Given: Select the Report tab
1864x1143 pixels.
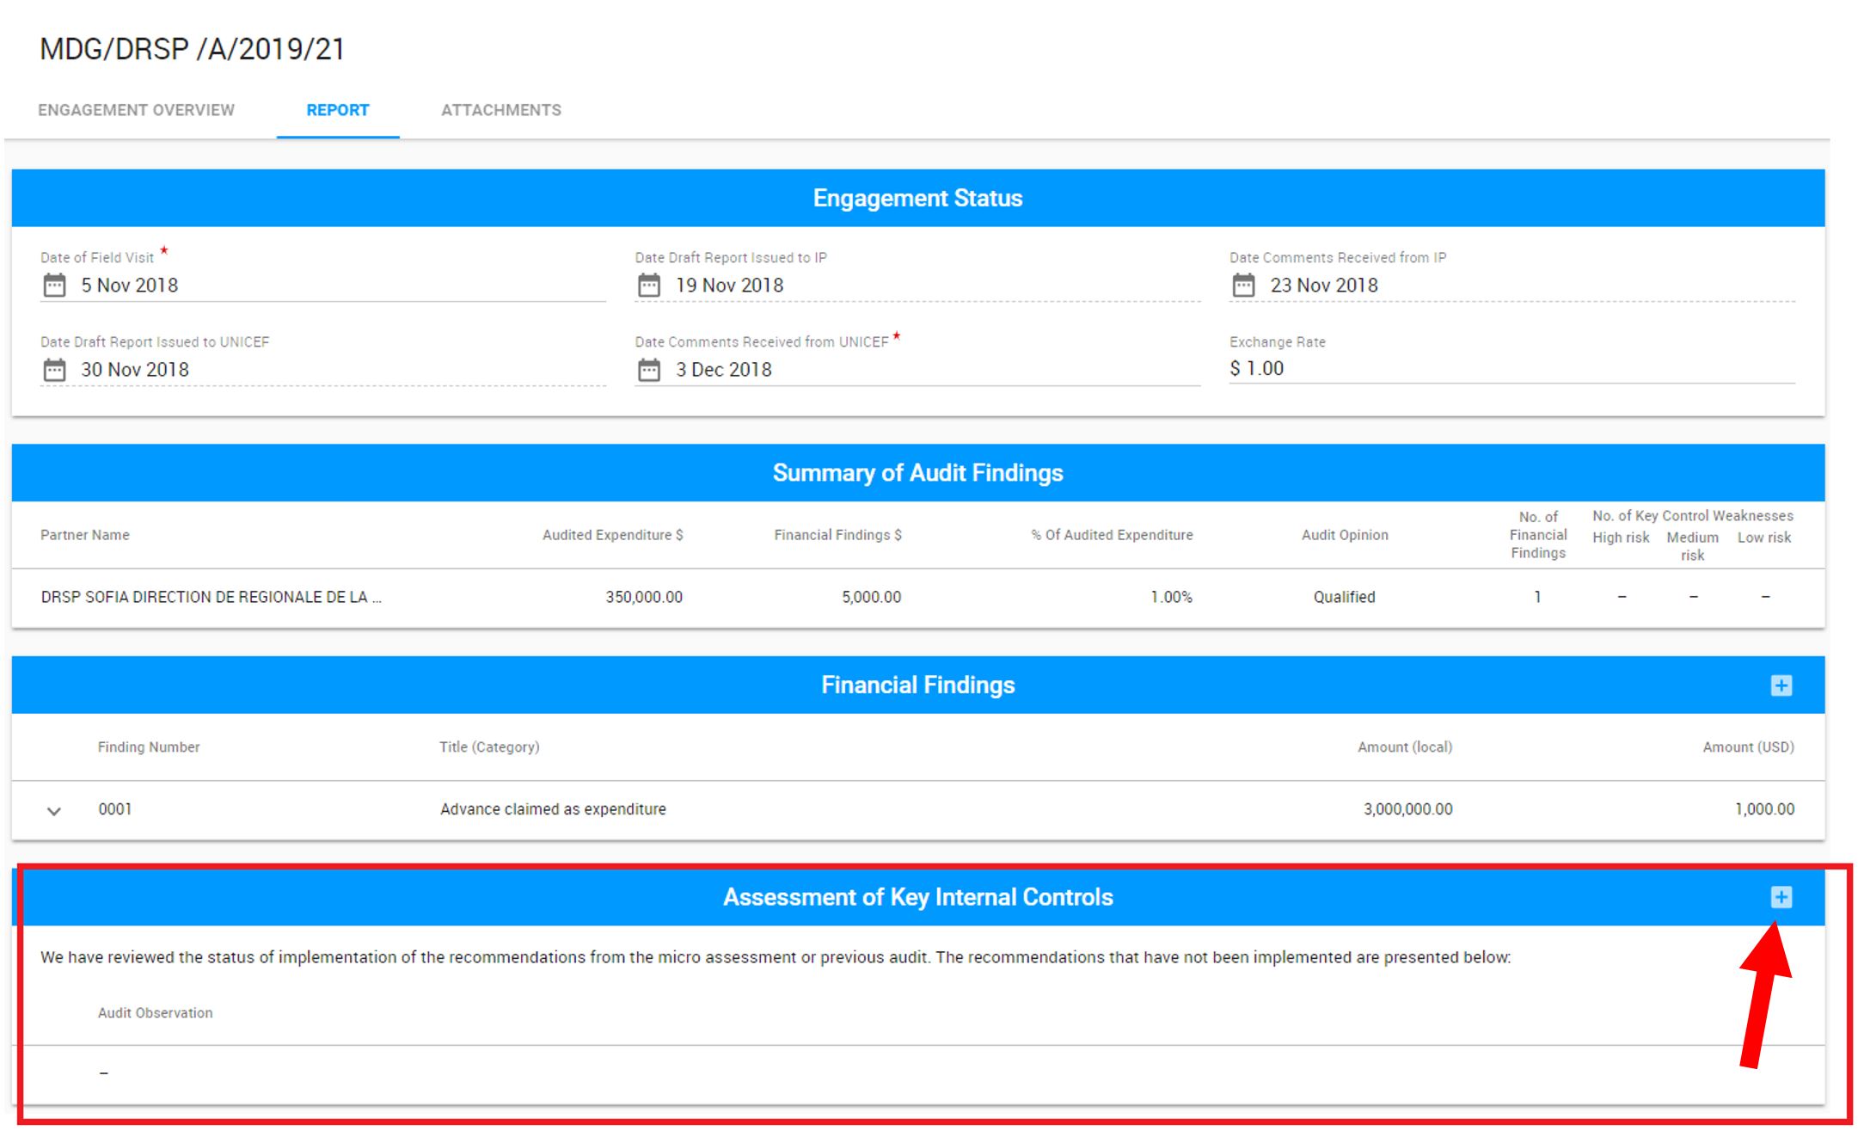Looking at the screenshot, I should pos(338,110).
